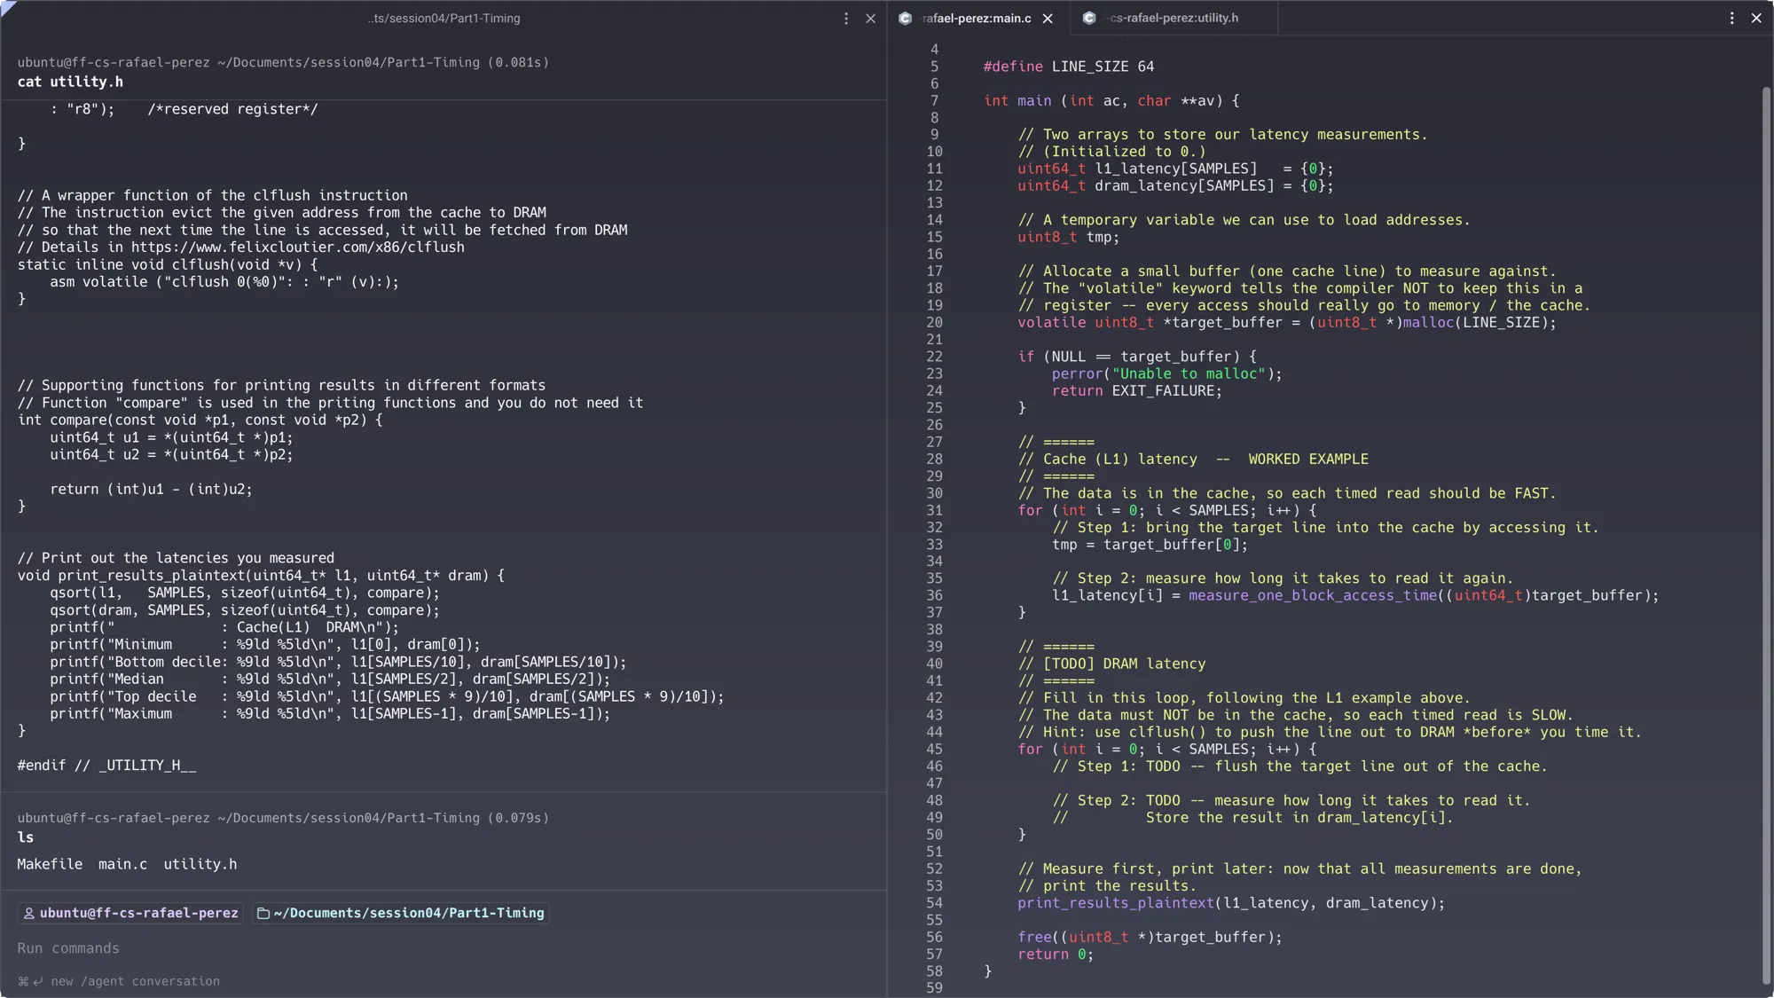Click the 'return EXIT_FAILURE;' line
This screenshot has height=998, width=1774.
tap(1136, 391)
